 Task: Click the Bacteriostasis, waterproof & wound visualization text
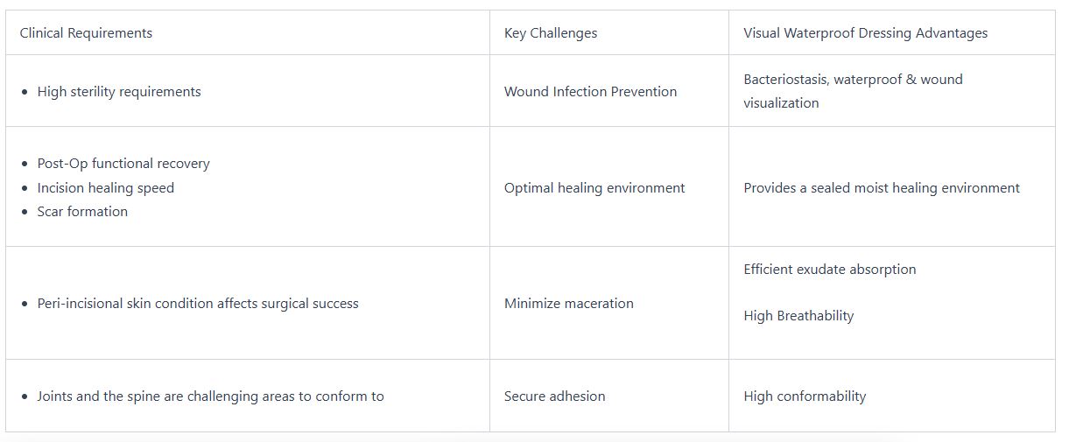pyautogui.click(x=853, y=91)
